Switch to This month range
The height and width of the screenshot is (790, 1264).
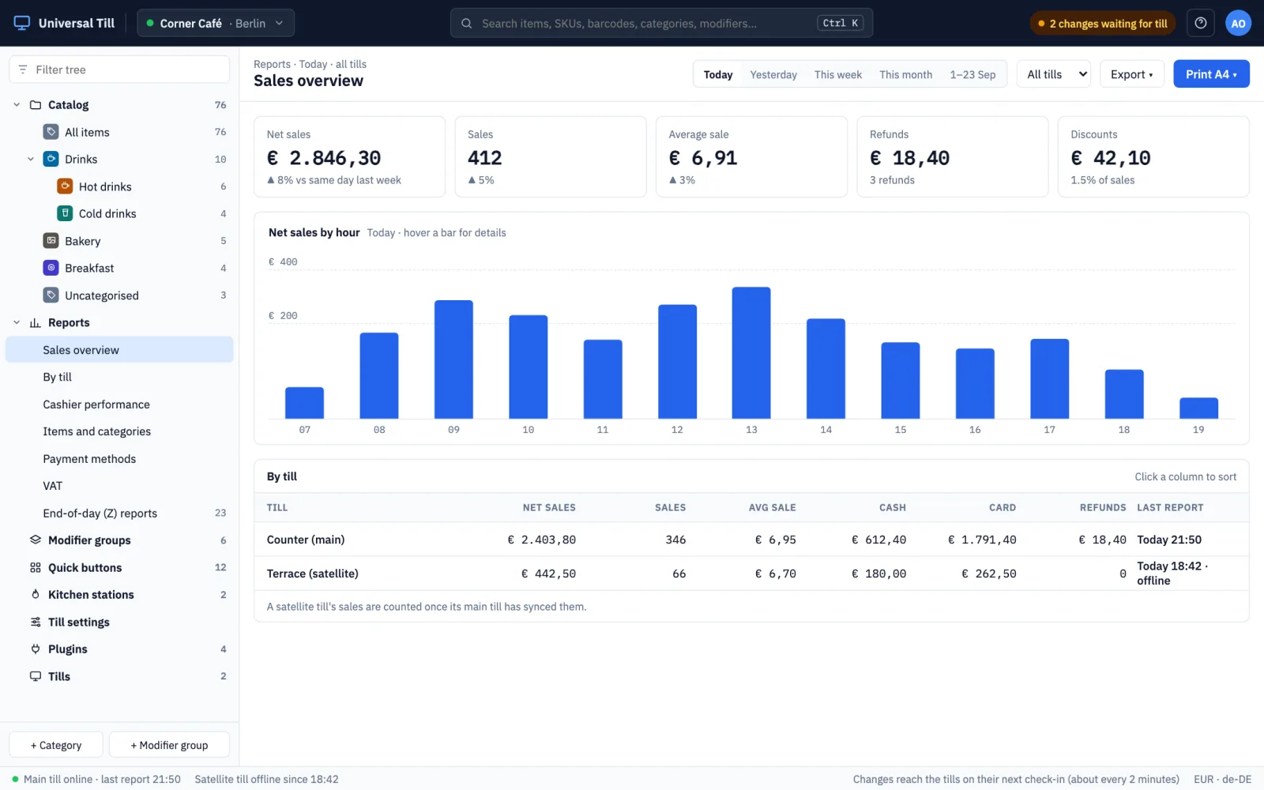tap(906, 74)
